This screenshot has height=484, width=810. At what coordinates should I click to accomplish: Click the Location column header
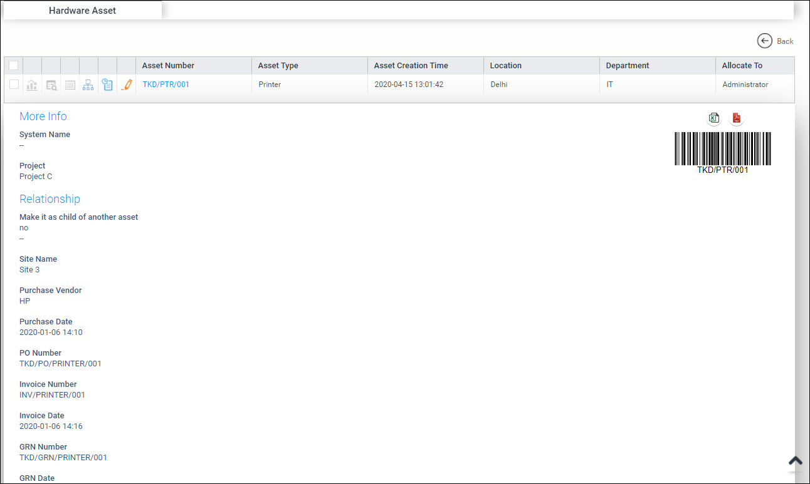pos(505,66)
